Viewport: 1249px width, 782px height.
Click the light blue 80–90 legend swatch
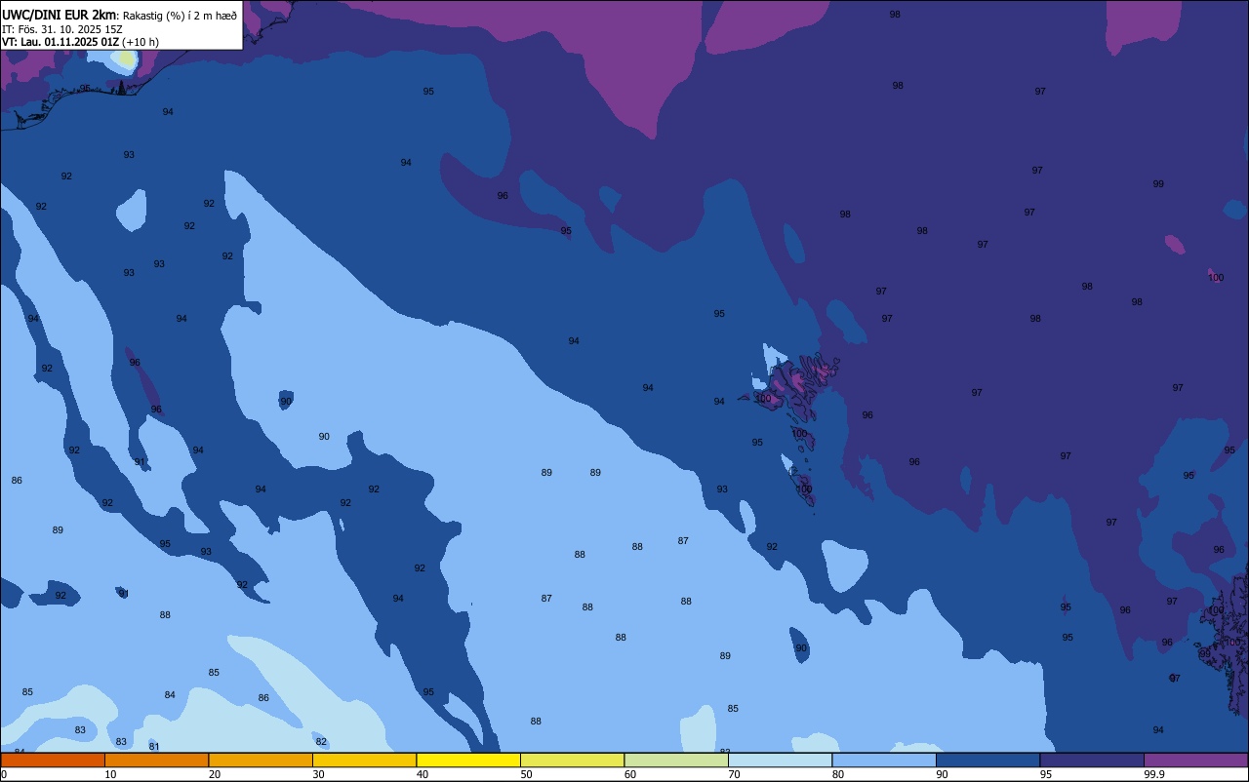884,760
